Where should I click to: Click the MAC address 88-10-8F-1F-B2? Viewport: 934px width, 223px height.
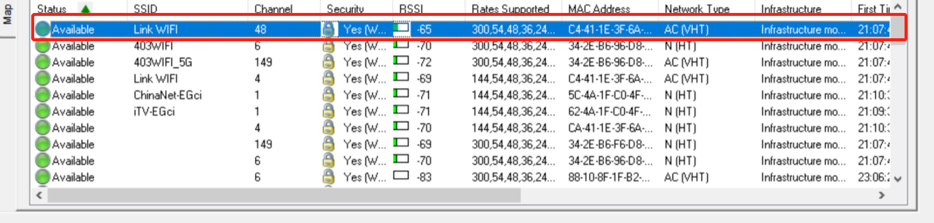(x=610, y=177)
